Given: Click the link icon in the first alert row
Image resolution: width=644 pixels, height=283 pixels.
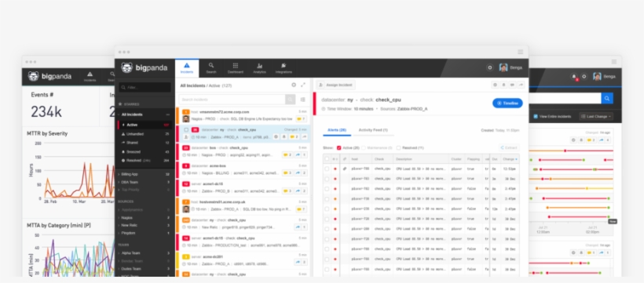Looking at the screenshot, I should [x=345, y=169].
